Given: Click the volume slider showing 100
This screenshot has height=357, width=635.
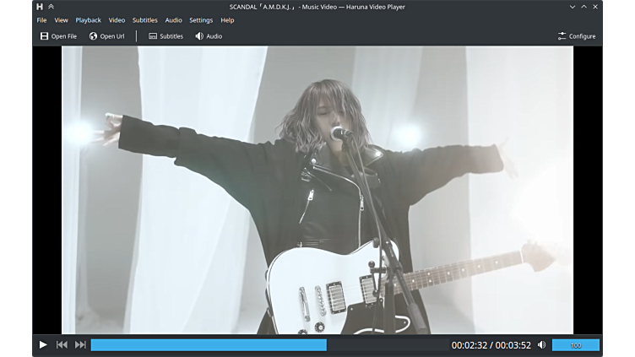Looking at the screenshot, I should (x=575, y=344).
